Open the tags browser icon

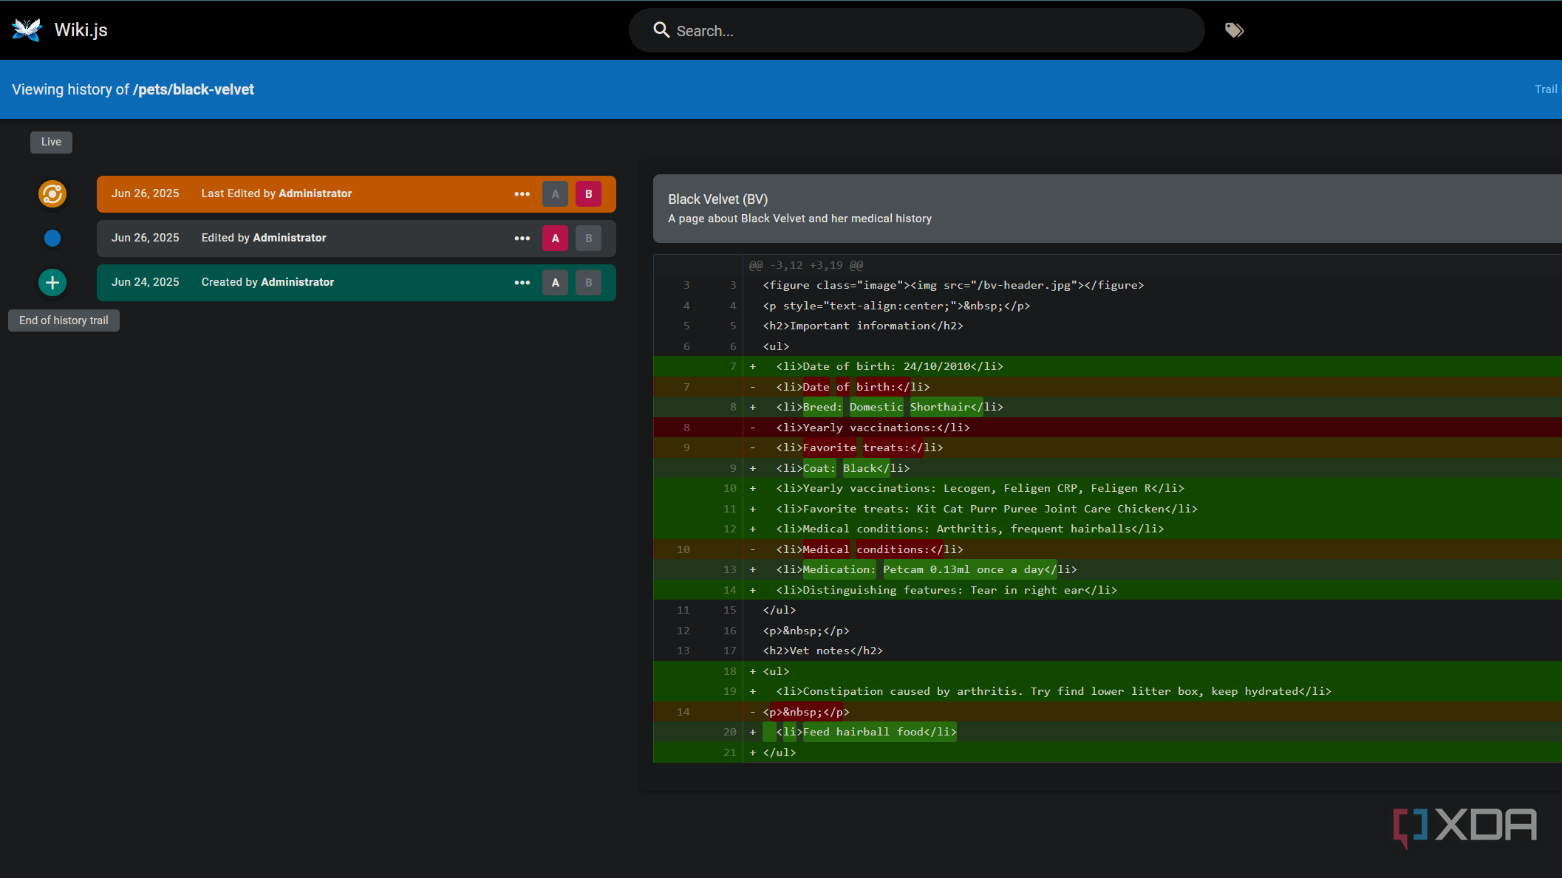tap(1234, 30)
